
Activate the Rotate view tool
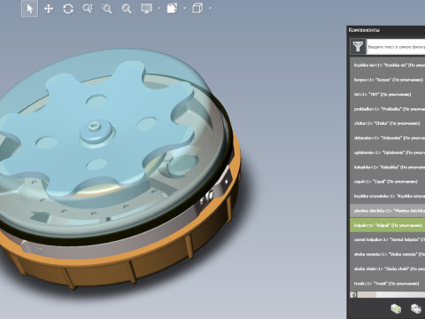coord(68,9)
